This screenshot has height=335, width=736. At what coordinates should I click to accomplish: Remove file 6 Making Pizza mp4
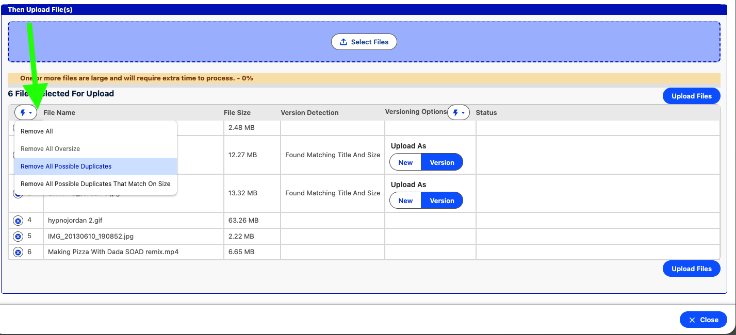click(18, 253)
